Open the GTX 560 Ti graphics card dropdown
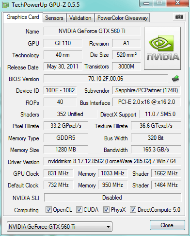The image size is (190, 236). (60, 226)
